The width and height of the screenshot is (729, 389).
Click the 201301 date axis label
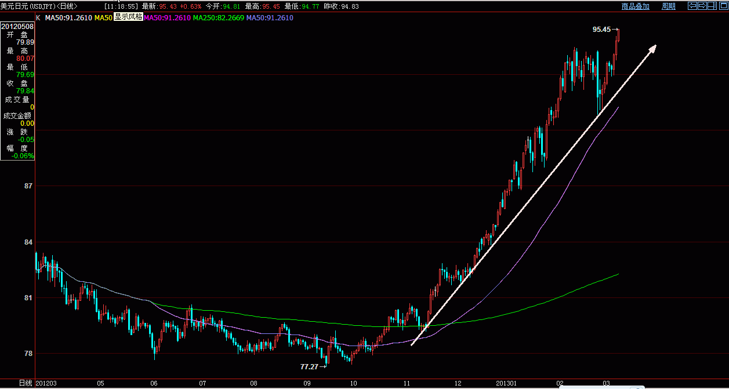click(507, 384)
